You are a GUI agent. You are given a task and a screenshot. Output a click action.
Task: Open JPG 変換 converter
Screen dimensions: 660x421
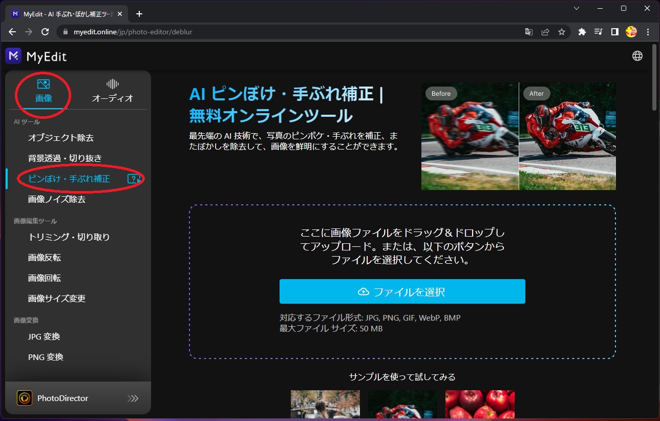click(44, 336)
